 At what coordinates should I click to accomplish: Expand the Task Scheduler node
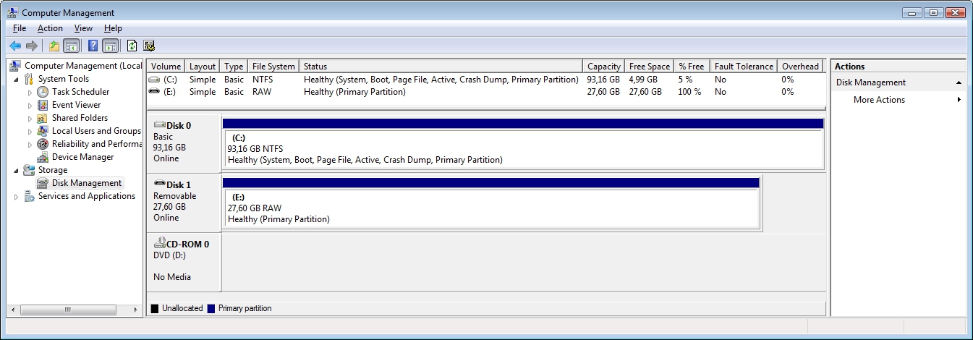click(30, 93)
